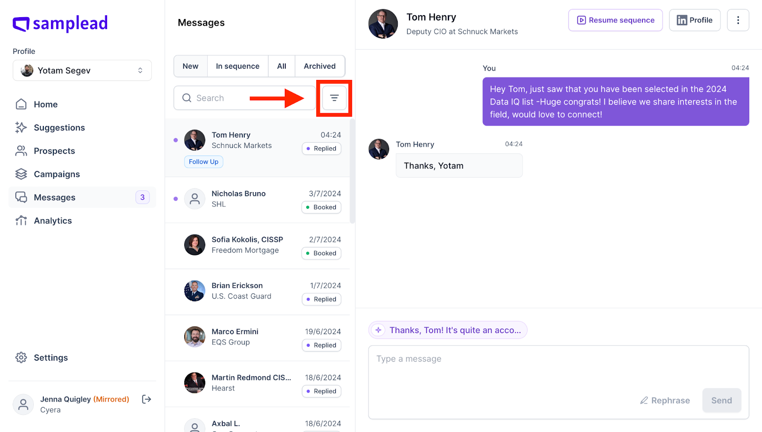Open Tom Henry LinkedIn Profile
762x432 pixels.
tap(695, 20)
